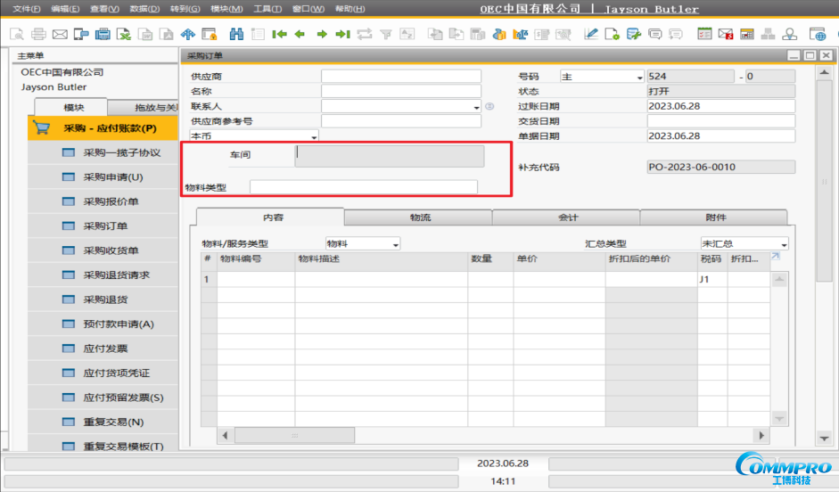Image resolution: width=839 pixels, height=492 pixels.
Task: Click the Calendar checklist toolbar icon
Action: click(x=704, y=34)
